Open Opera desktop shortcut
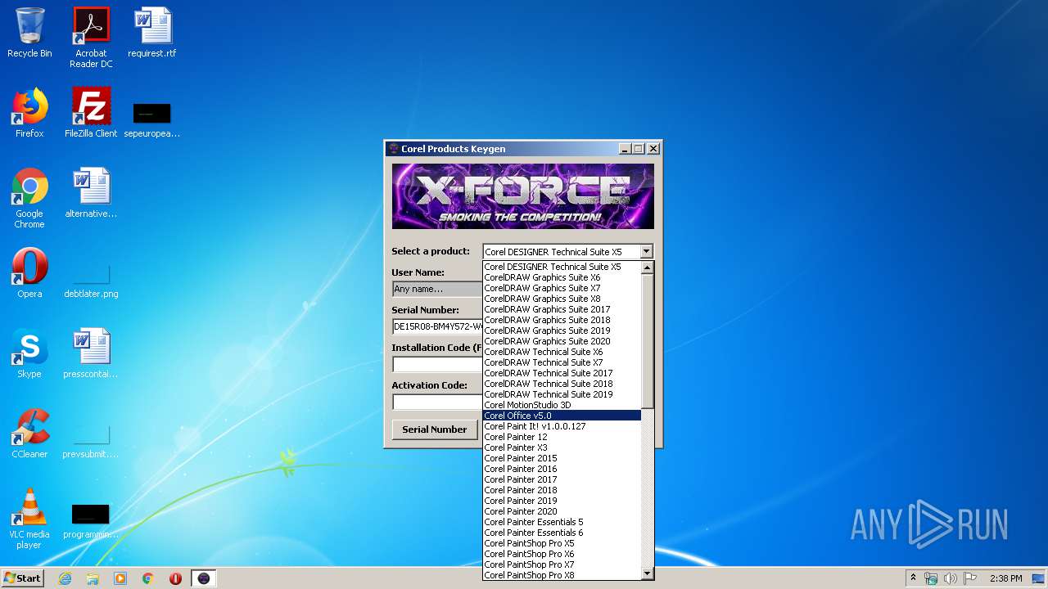Viewport: 1048px width, 589px height. click(x=29, y=273)
